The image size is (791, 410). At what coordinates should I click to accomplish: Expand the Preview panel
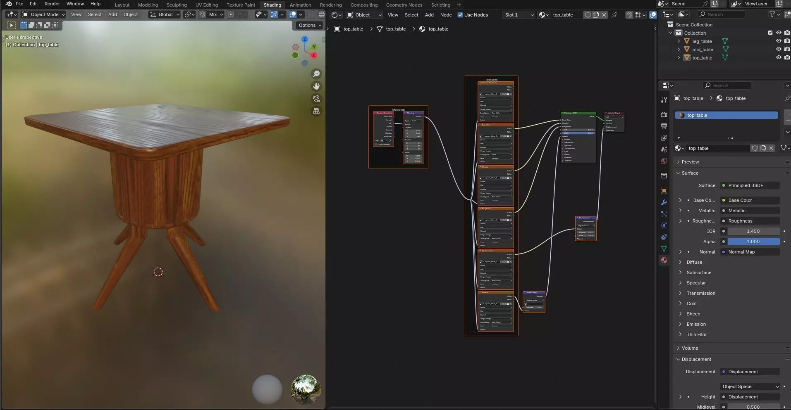tap(690, 162)
